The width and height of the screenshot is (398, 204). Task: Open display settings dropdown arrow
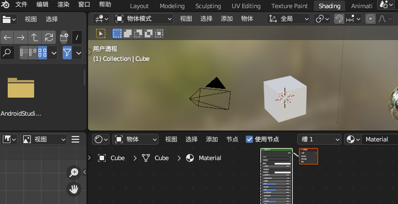coord(53,53)
